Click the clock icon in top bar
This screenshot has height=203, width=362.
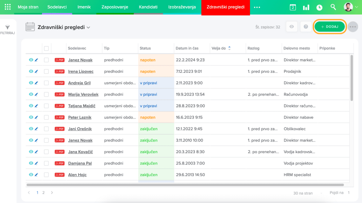pos(319,7)
